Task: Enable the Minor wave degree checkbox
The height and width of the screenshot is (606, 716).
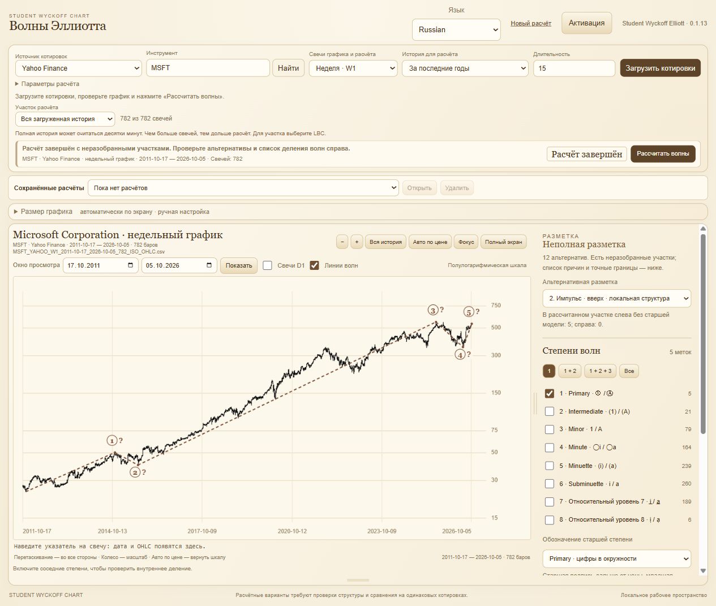Action: click(x=549, y=429)
